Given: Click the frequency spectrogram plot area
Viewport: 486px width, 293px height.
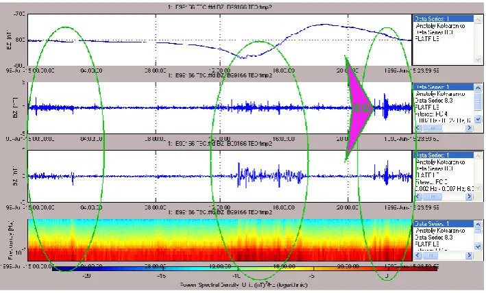Looking at the screenshot, I should [x=220, y=240].
